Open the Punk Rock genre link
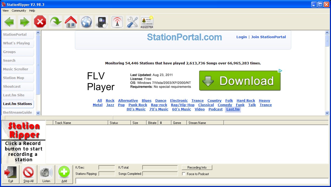Viewport: 331px width, 187px height. pyautogui.click(x=138, y=105)
